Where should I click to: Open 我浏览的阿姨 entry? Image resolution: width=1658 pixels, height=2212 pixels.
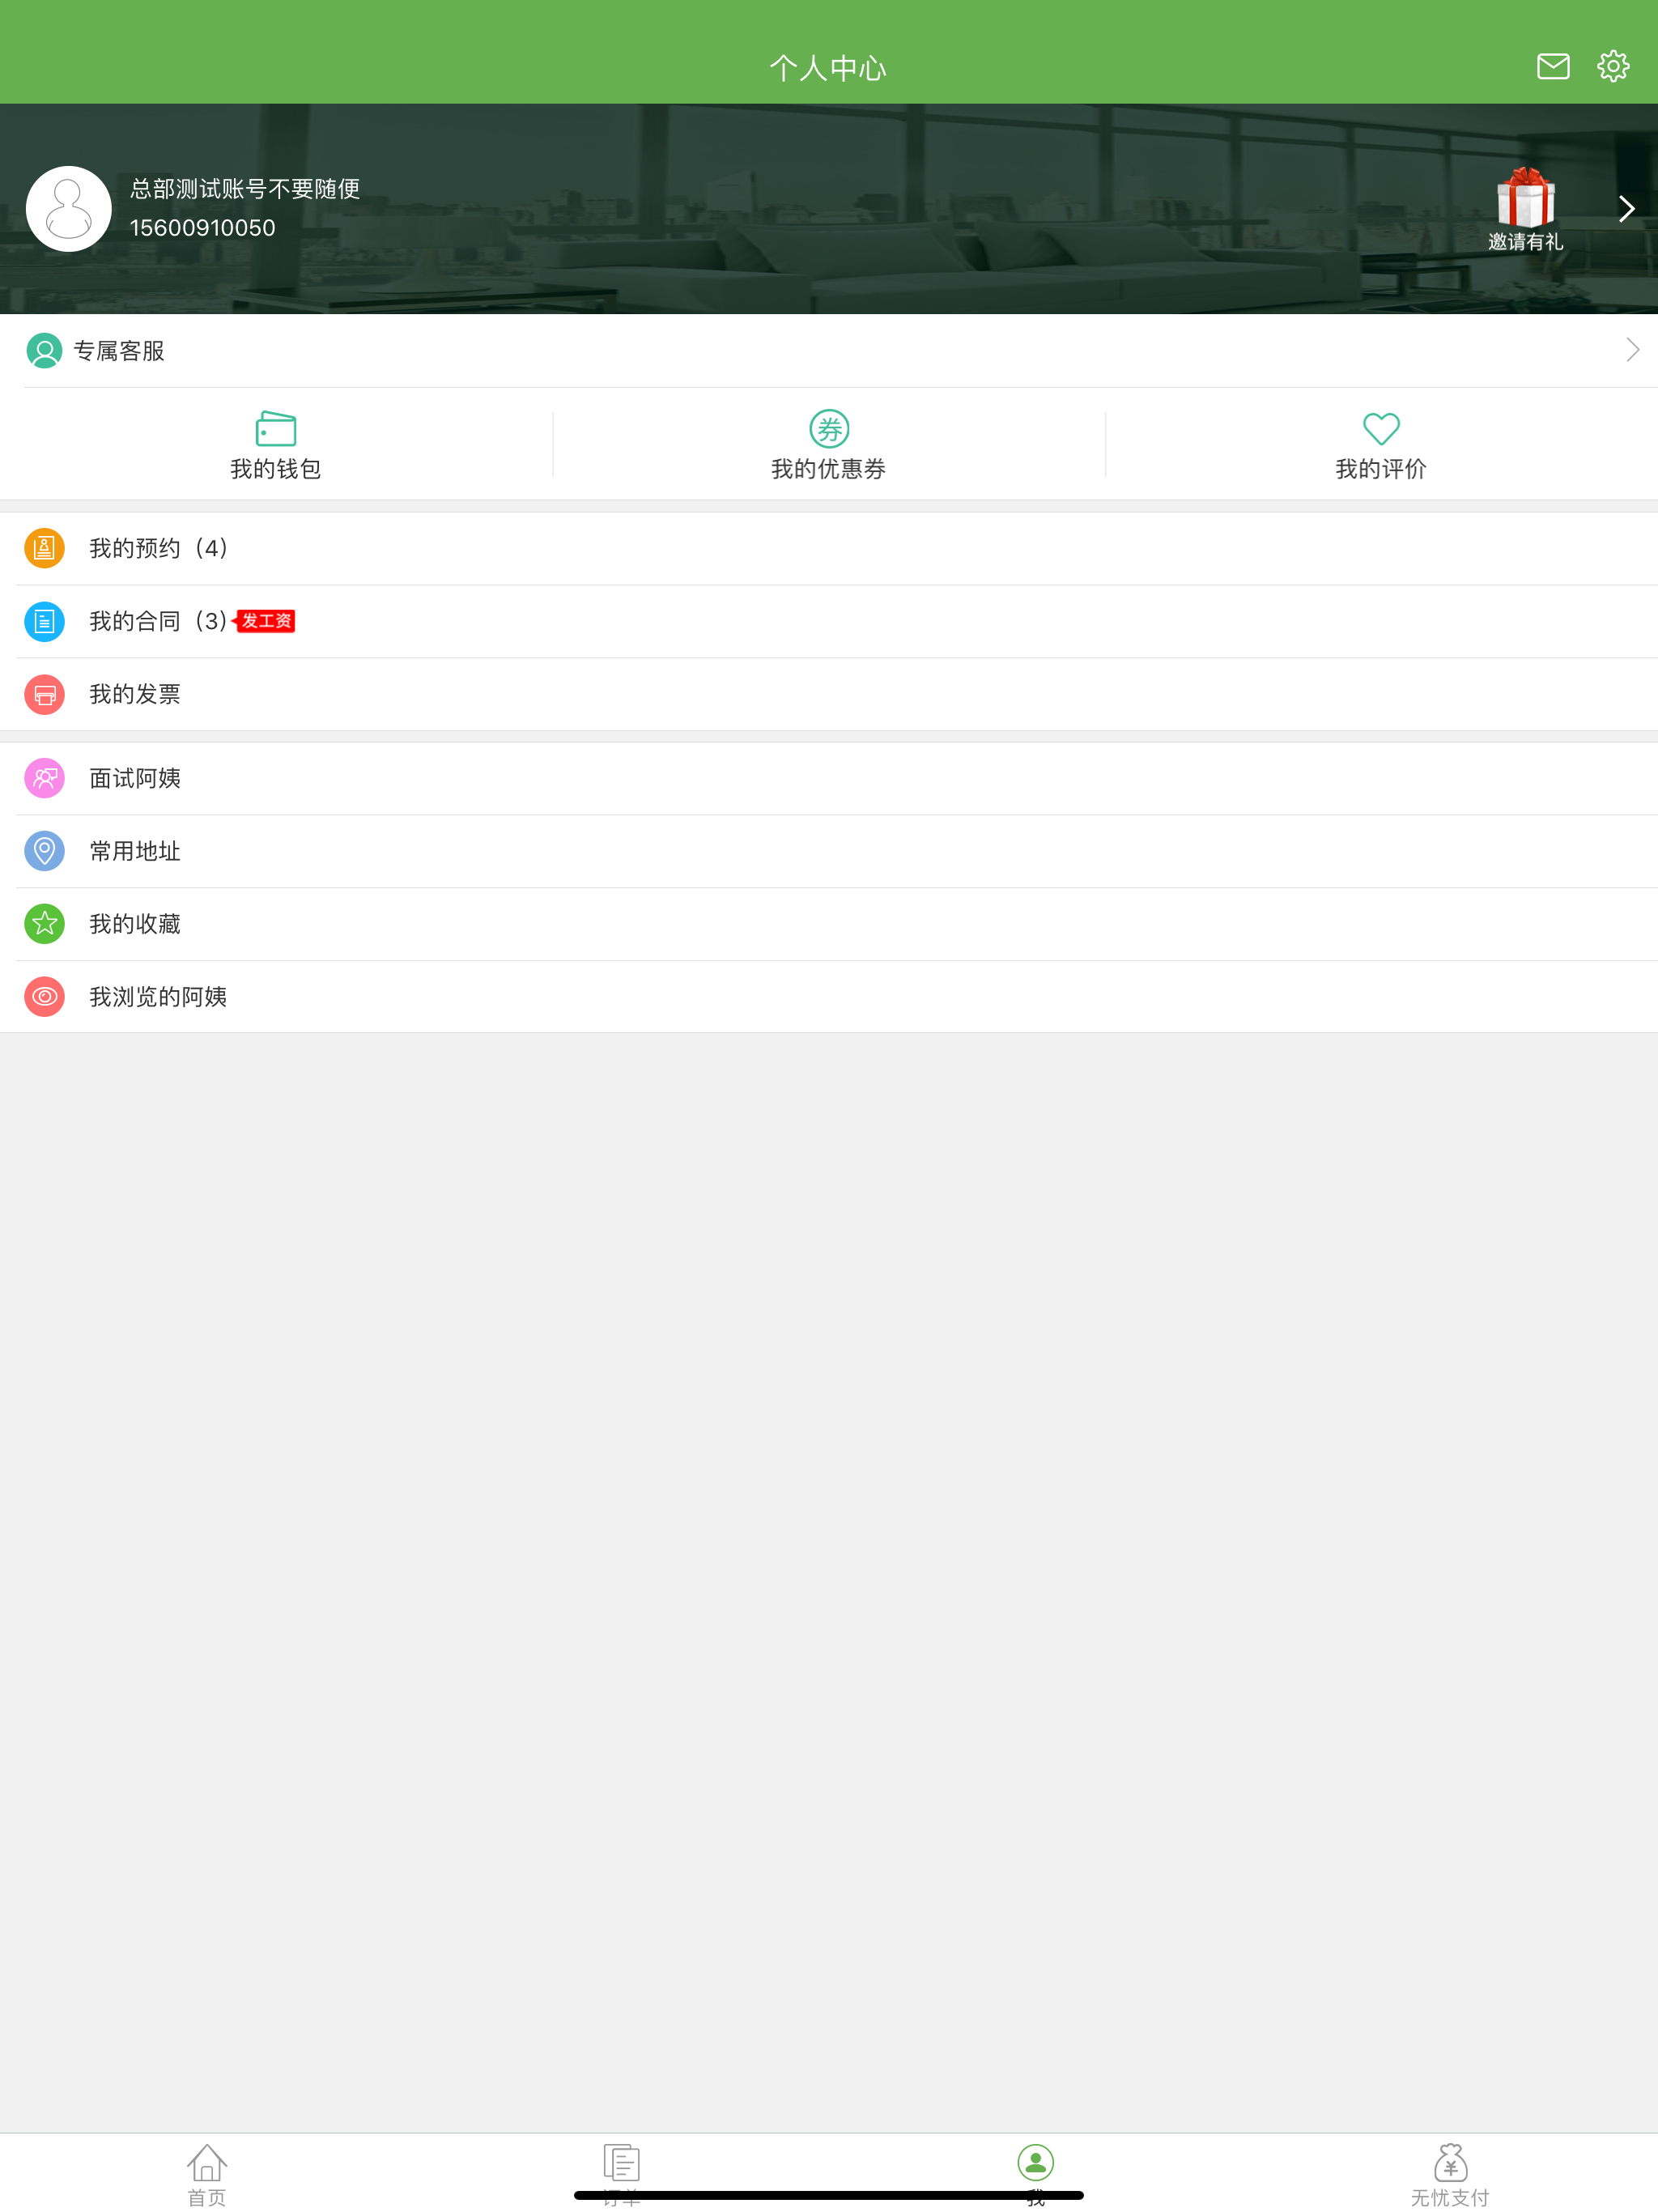(x=829, y=997)
